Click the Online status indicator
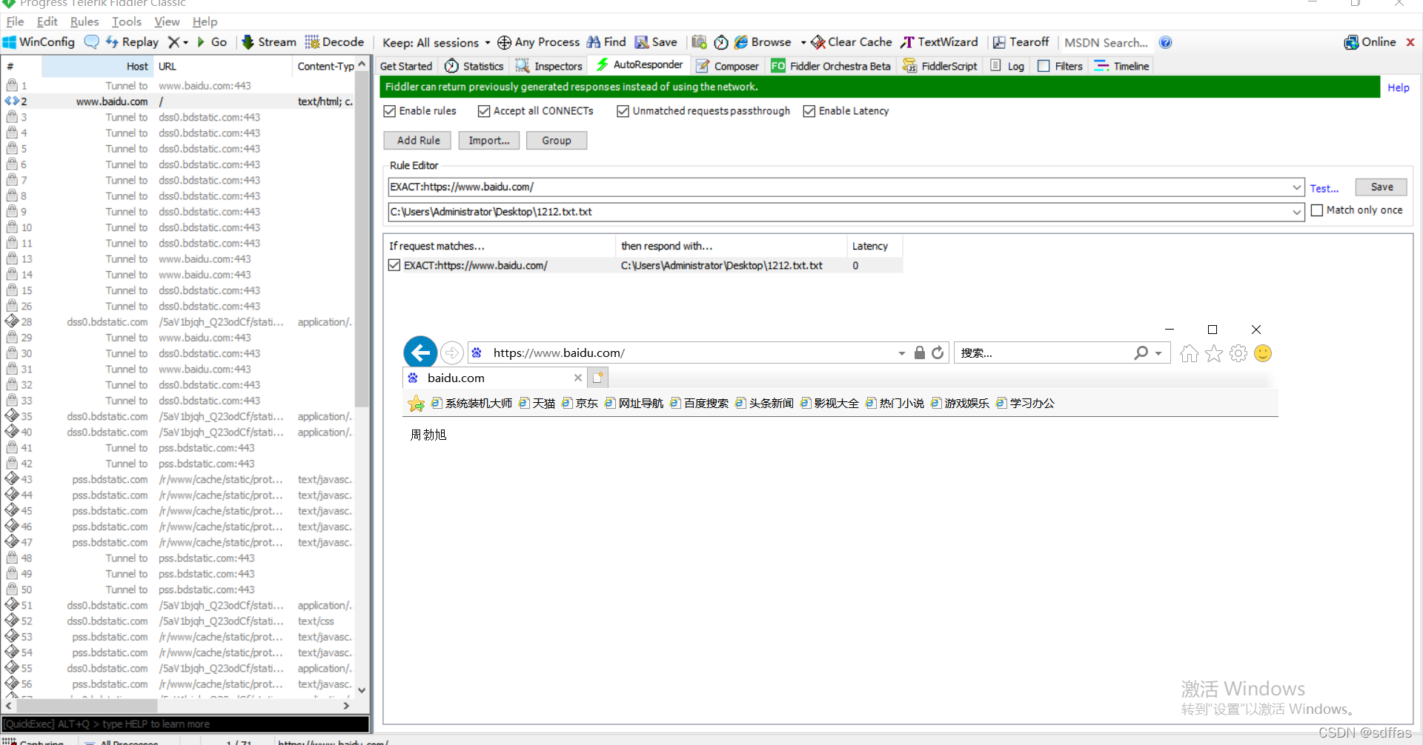Viewport: 1423px width, 745px height. [1370, 42]
